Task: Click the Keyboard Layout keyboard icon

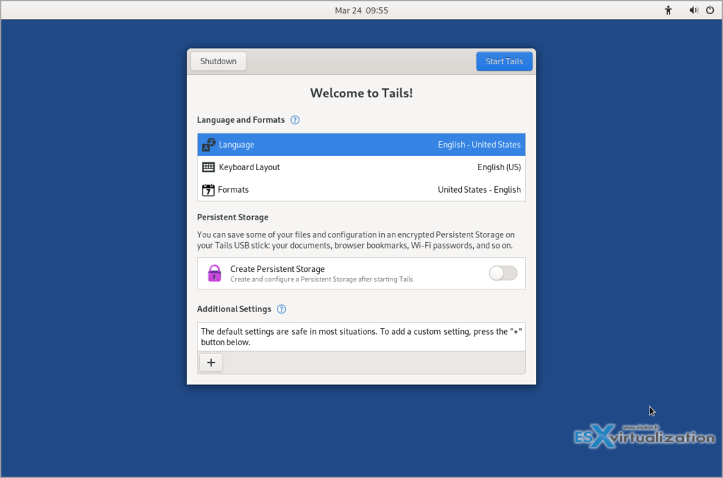Action: [x=208, y=167]
